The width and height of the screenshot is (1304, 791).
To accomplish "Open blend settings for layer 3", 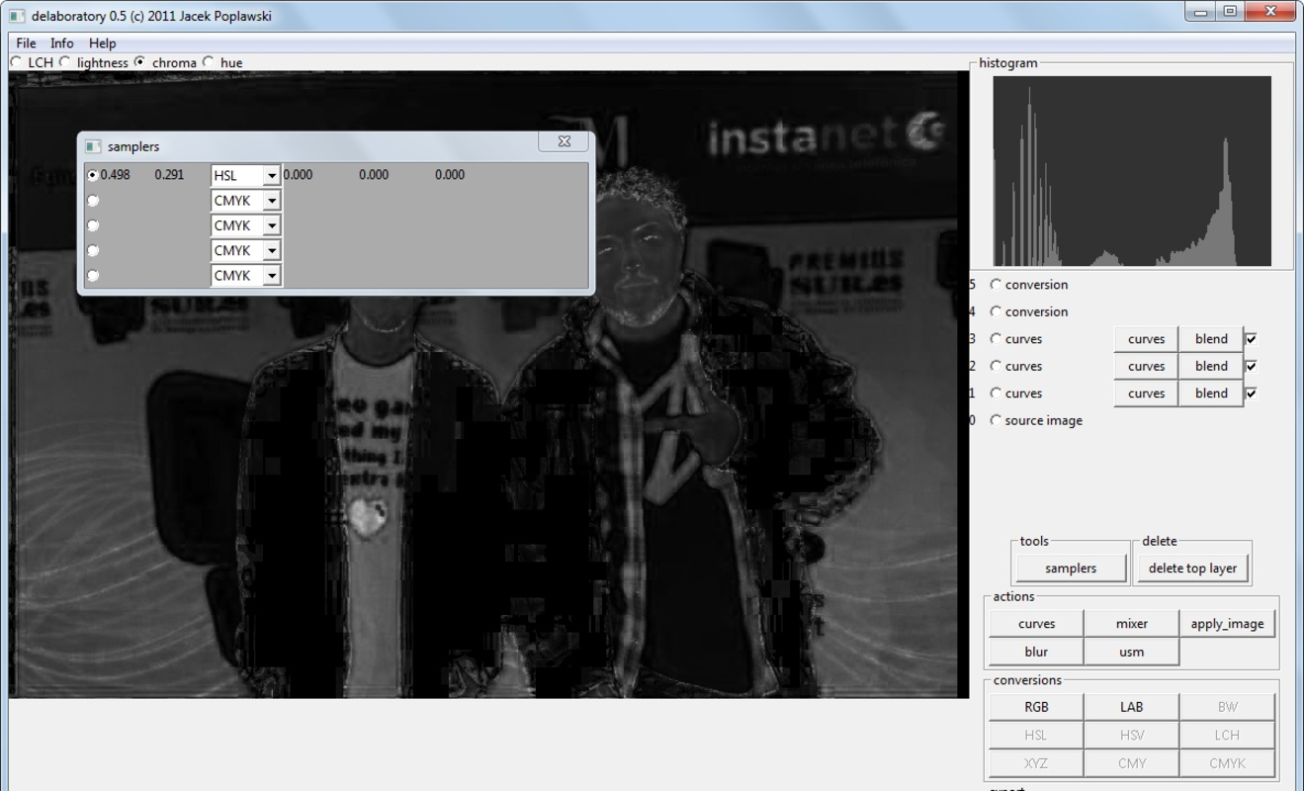I will [x=1211, y=339].
